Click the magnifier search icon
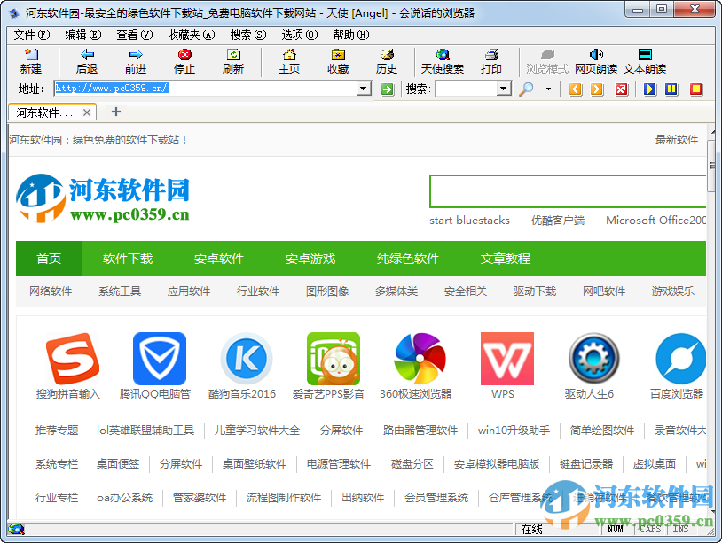722x543 pixels. pyautogui.click(x=526, y=89)
